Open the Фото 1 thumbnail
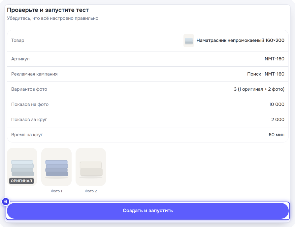295x227 pixels. [56, 167]
